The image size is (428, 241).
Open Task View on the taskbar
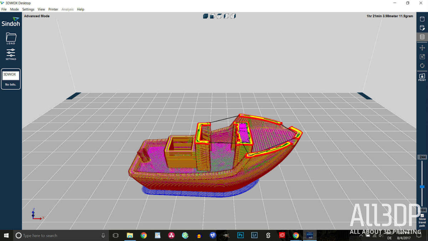coord(116,235)
